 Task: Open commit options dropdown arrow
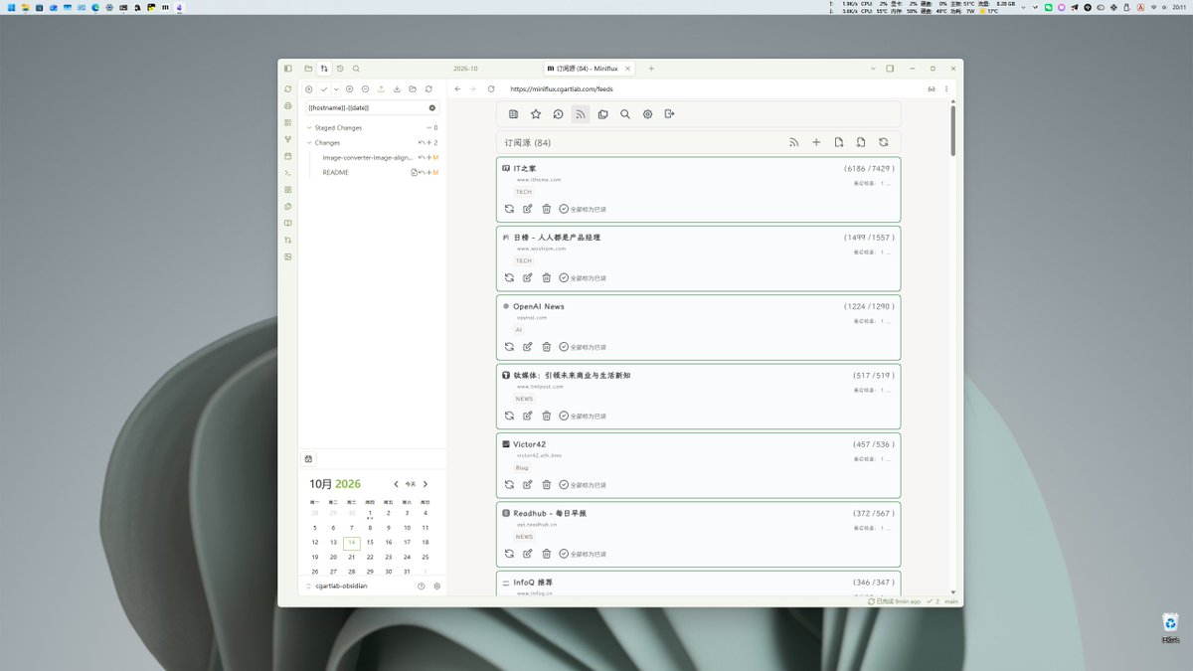coord(336,89)
